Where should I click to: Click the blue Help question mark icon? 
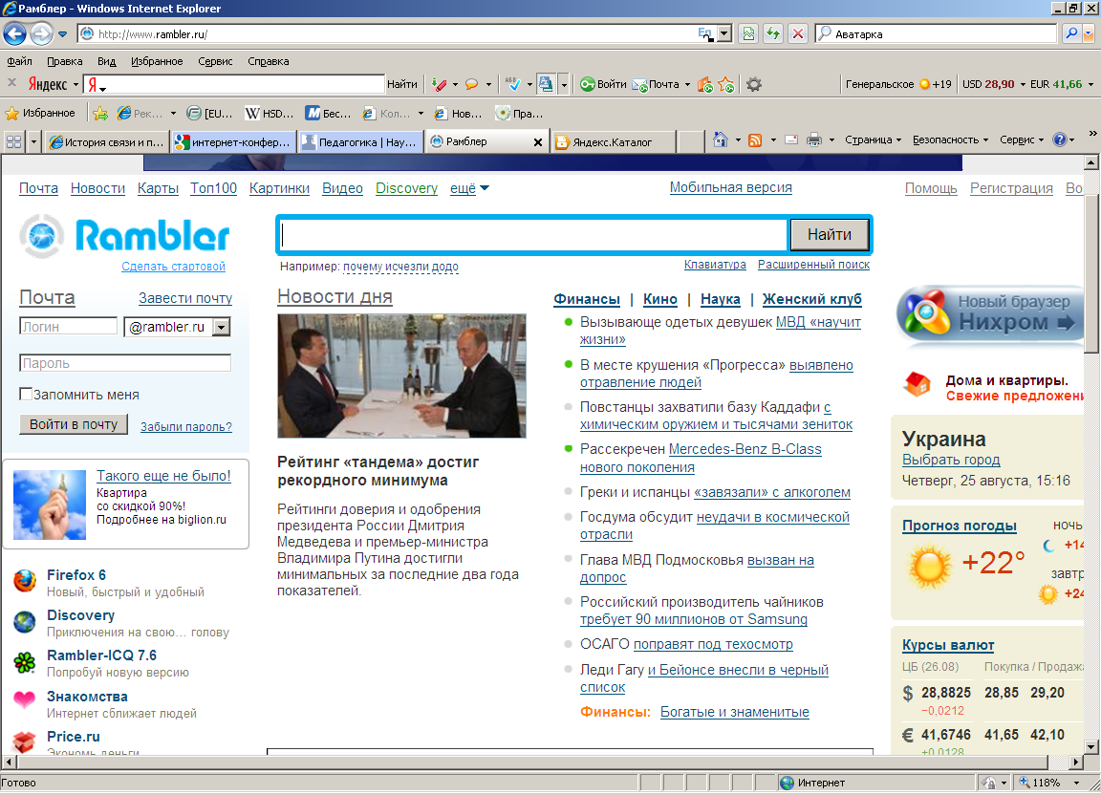[1060, 140]
